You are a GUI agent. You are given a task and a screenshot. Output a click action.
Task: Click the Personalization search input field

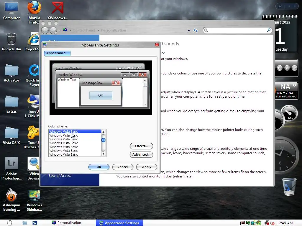(237, 30)
